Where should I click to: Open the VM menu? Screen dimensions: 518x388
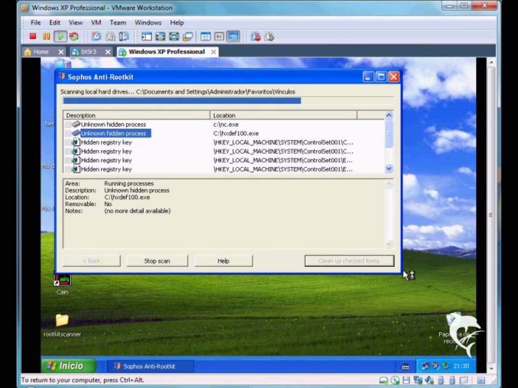96,23
